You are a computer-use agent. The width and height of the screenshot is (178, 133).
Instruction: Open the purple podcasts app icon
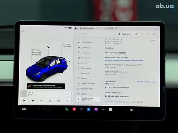[x=96, y=109]
